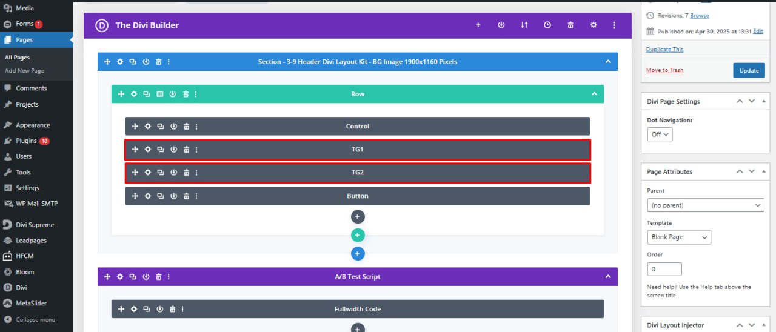Move the Page Attributes panel down
This screenshot has height=332, width=776.
[752, 171]
